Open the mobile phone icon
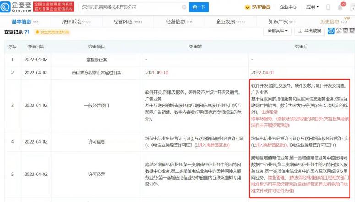355x202 pixels. (x=328, y=7)
